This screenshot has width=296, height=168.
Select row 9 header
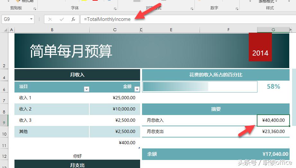coord(4,121)
